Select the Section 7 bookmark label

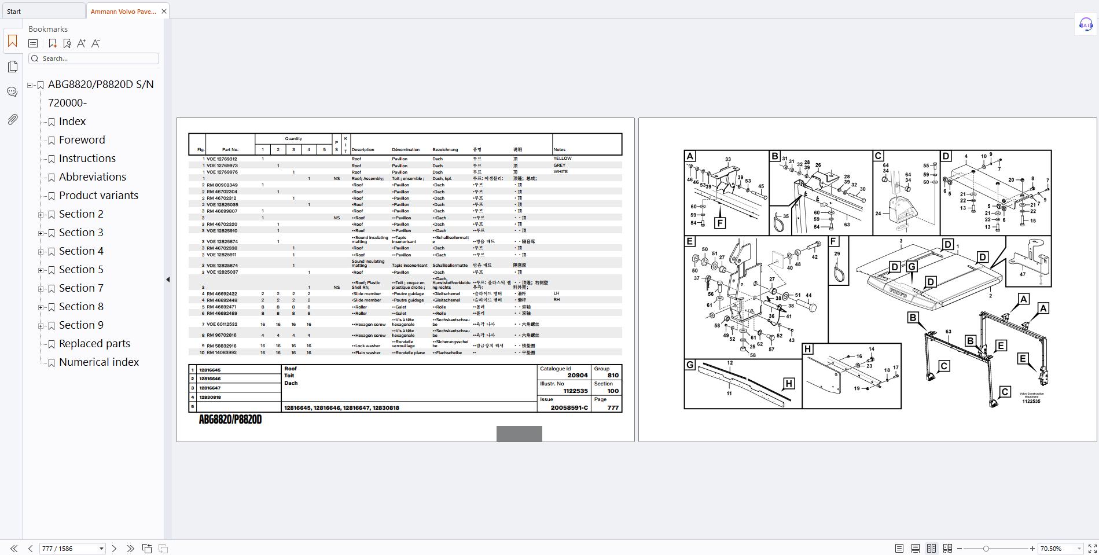click(x=81, y=288)
